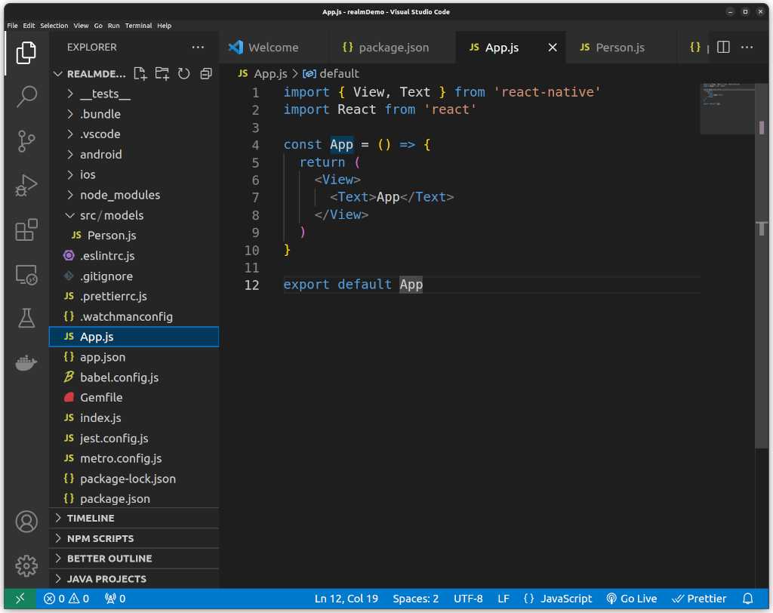
Task: Close the App.js editor tab
Action: click(x=553, y=48)
